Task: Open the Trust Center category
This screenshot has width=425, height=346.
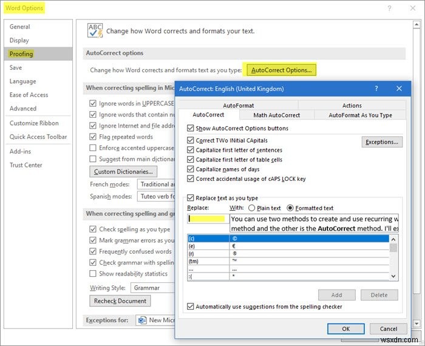Action: point(38,165)
